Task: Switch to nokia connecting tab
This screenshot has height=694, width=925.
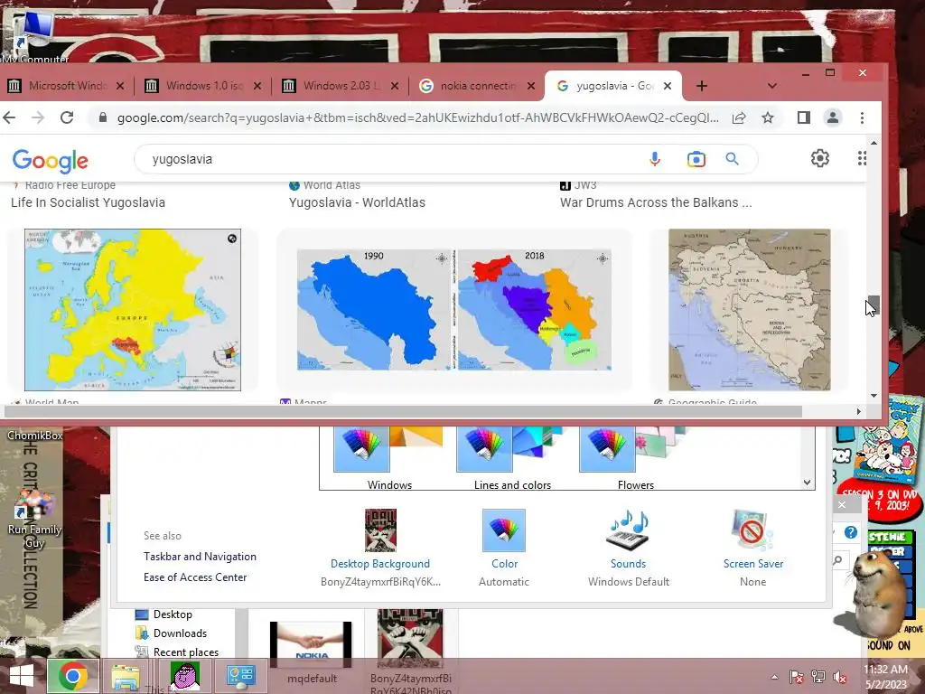Action: [478, 86]
